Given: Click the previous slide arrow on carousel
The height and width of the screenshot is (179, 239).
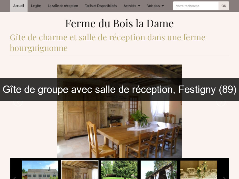Looking at the screenshot, I should [18, 102].
